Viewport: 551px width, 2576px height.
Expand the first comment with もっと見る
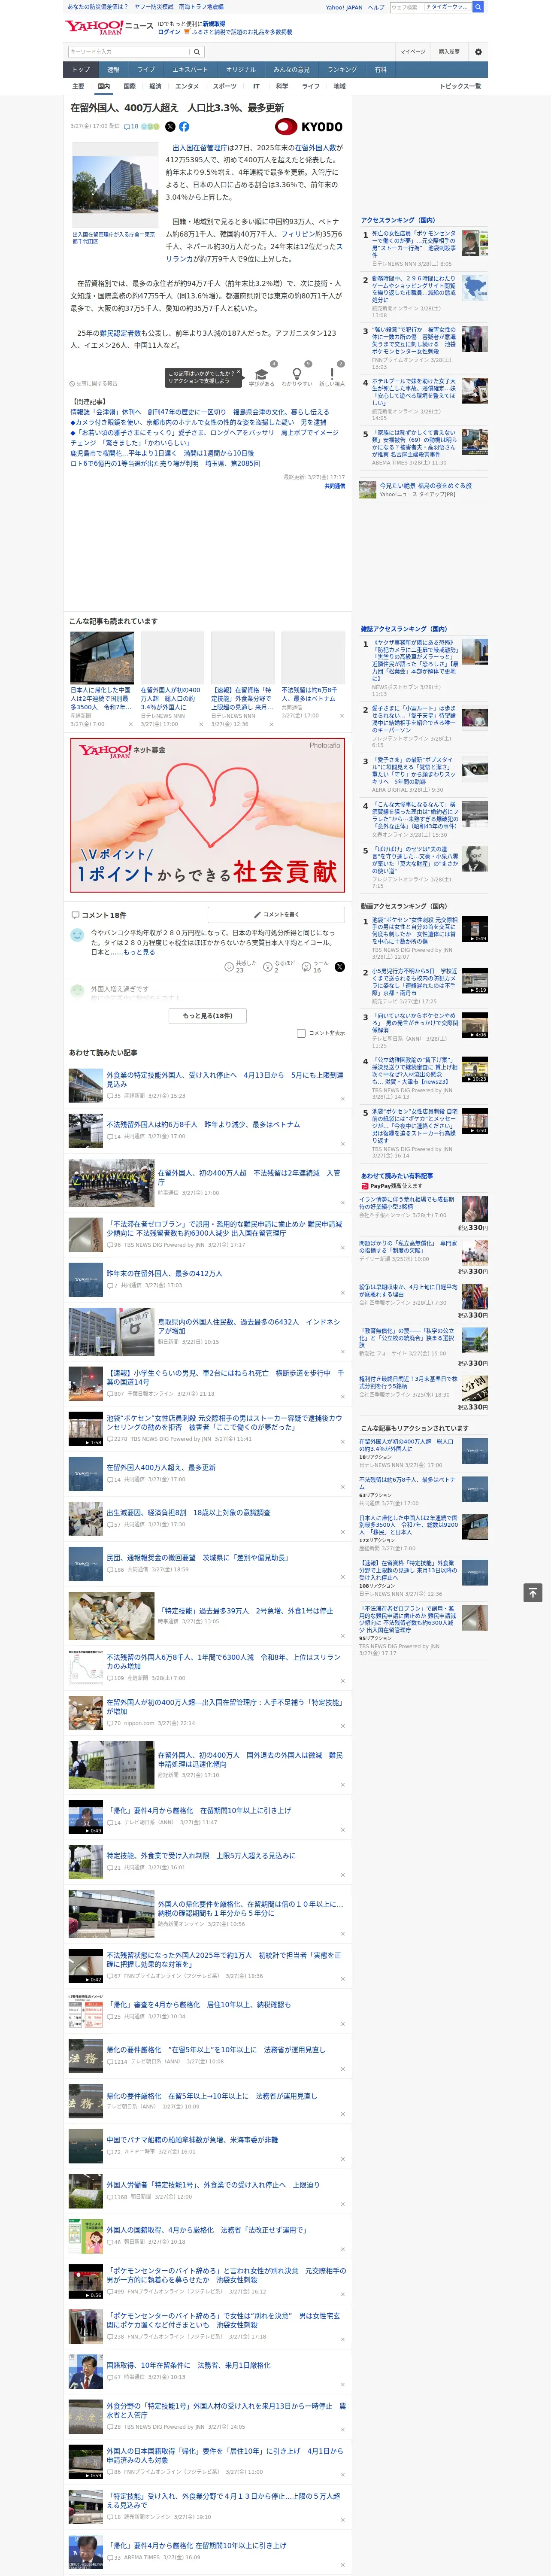[x=138, y=952]
